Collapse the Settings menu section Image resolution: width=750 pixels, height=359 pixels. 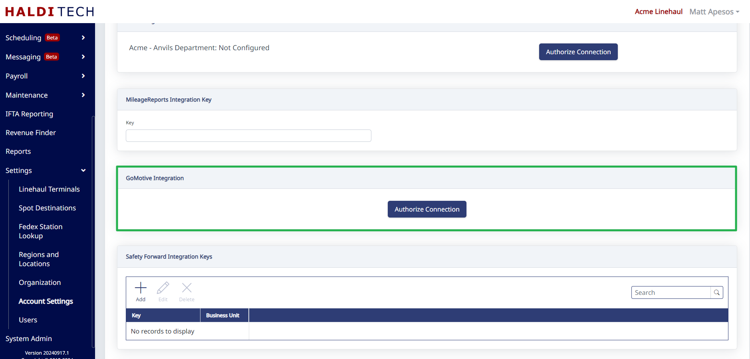[x=83, y=171]
